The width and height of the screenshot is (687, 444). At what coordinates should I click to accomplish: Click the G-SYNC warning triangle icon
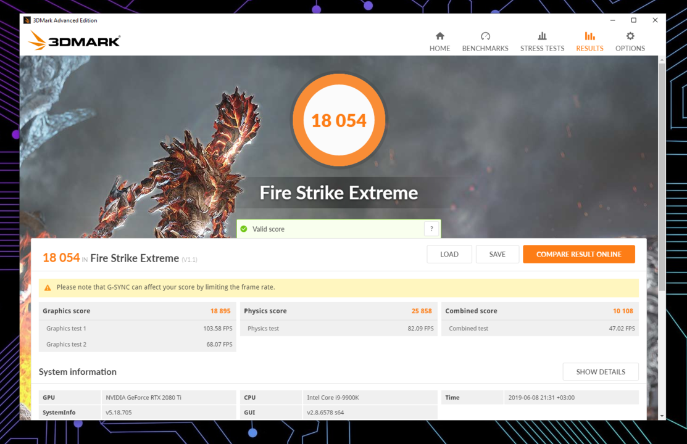tap(48, 288)
